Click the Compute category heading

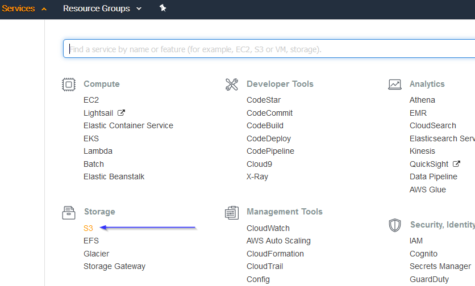tap(102, 84)
